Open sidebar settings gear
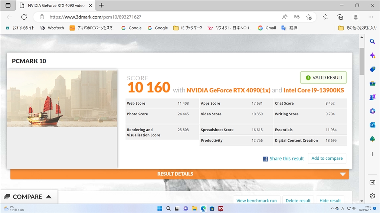The image size is (380, 213). coord(373,196)
